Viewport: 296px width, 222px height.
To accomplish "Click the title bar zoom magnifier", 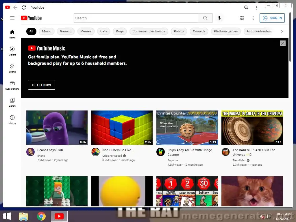I will coord(246,7).
